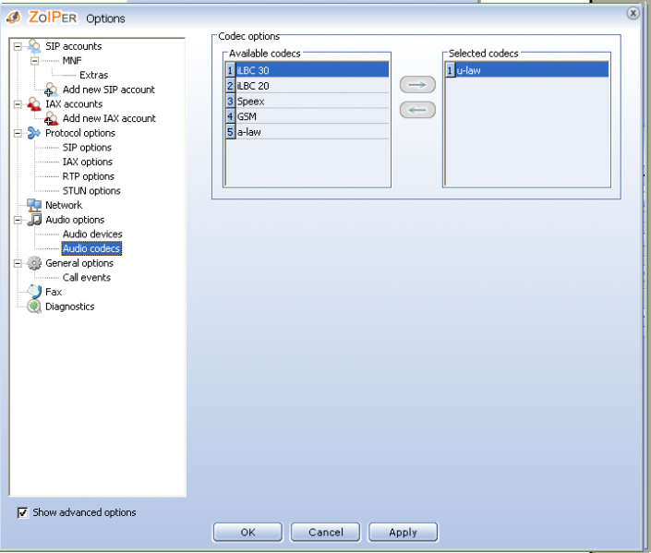Collapse the MNF account node

point(35,61)
